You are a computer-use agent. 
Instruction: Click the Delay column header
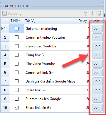[84, 21]
